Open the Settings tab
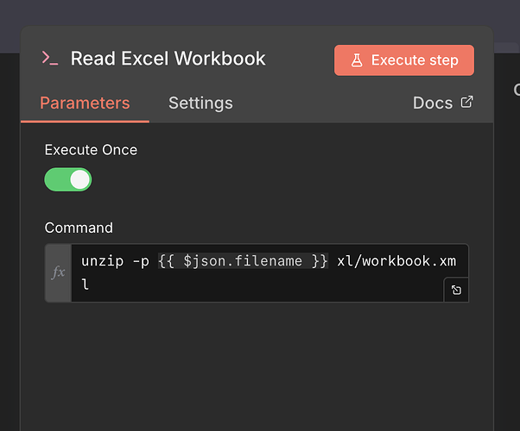This screenshot has height=431, width=520. (200, 103)
